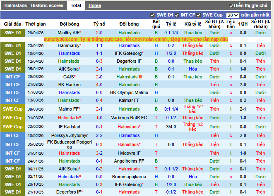Open Angelholms FF team link
Image resolution: width=274 pixels, height=196 pixels.
coord(129,161)
